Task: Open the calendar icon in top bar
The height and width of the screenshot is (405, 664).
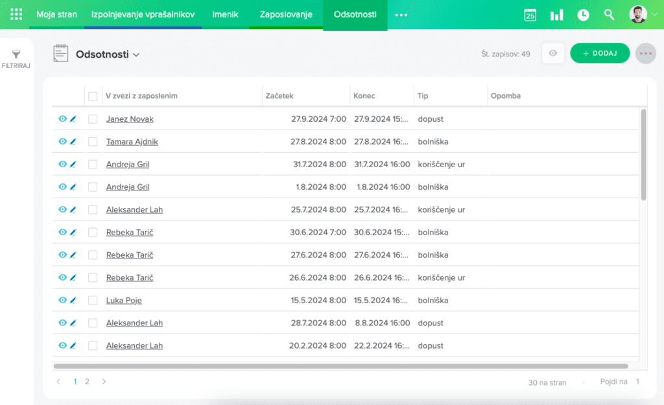Action: coord(530,15)
